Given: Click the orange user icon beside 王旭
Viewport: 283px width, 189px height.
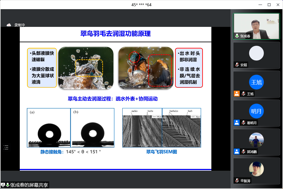Looking at the screenshot, I should coord(236,94).
